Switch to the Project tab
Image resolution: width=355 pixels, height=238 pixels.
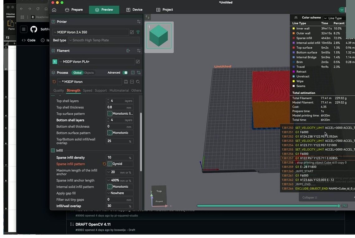tap(165, 10)
